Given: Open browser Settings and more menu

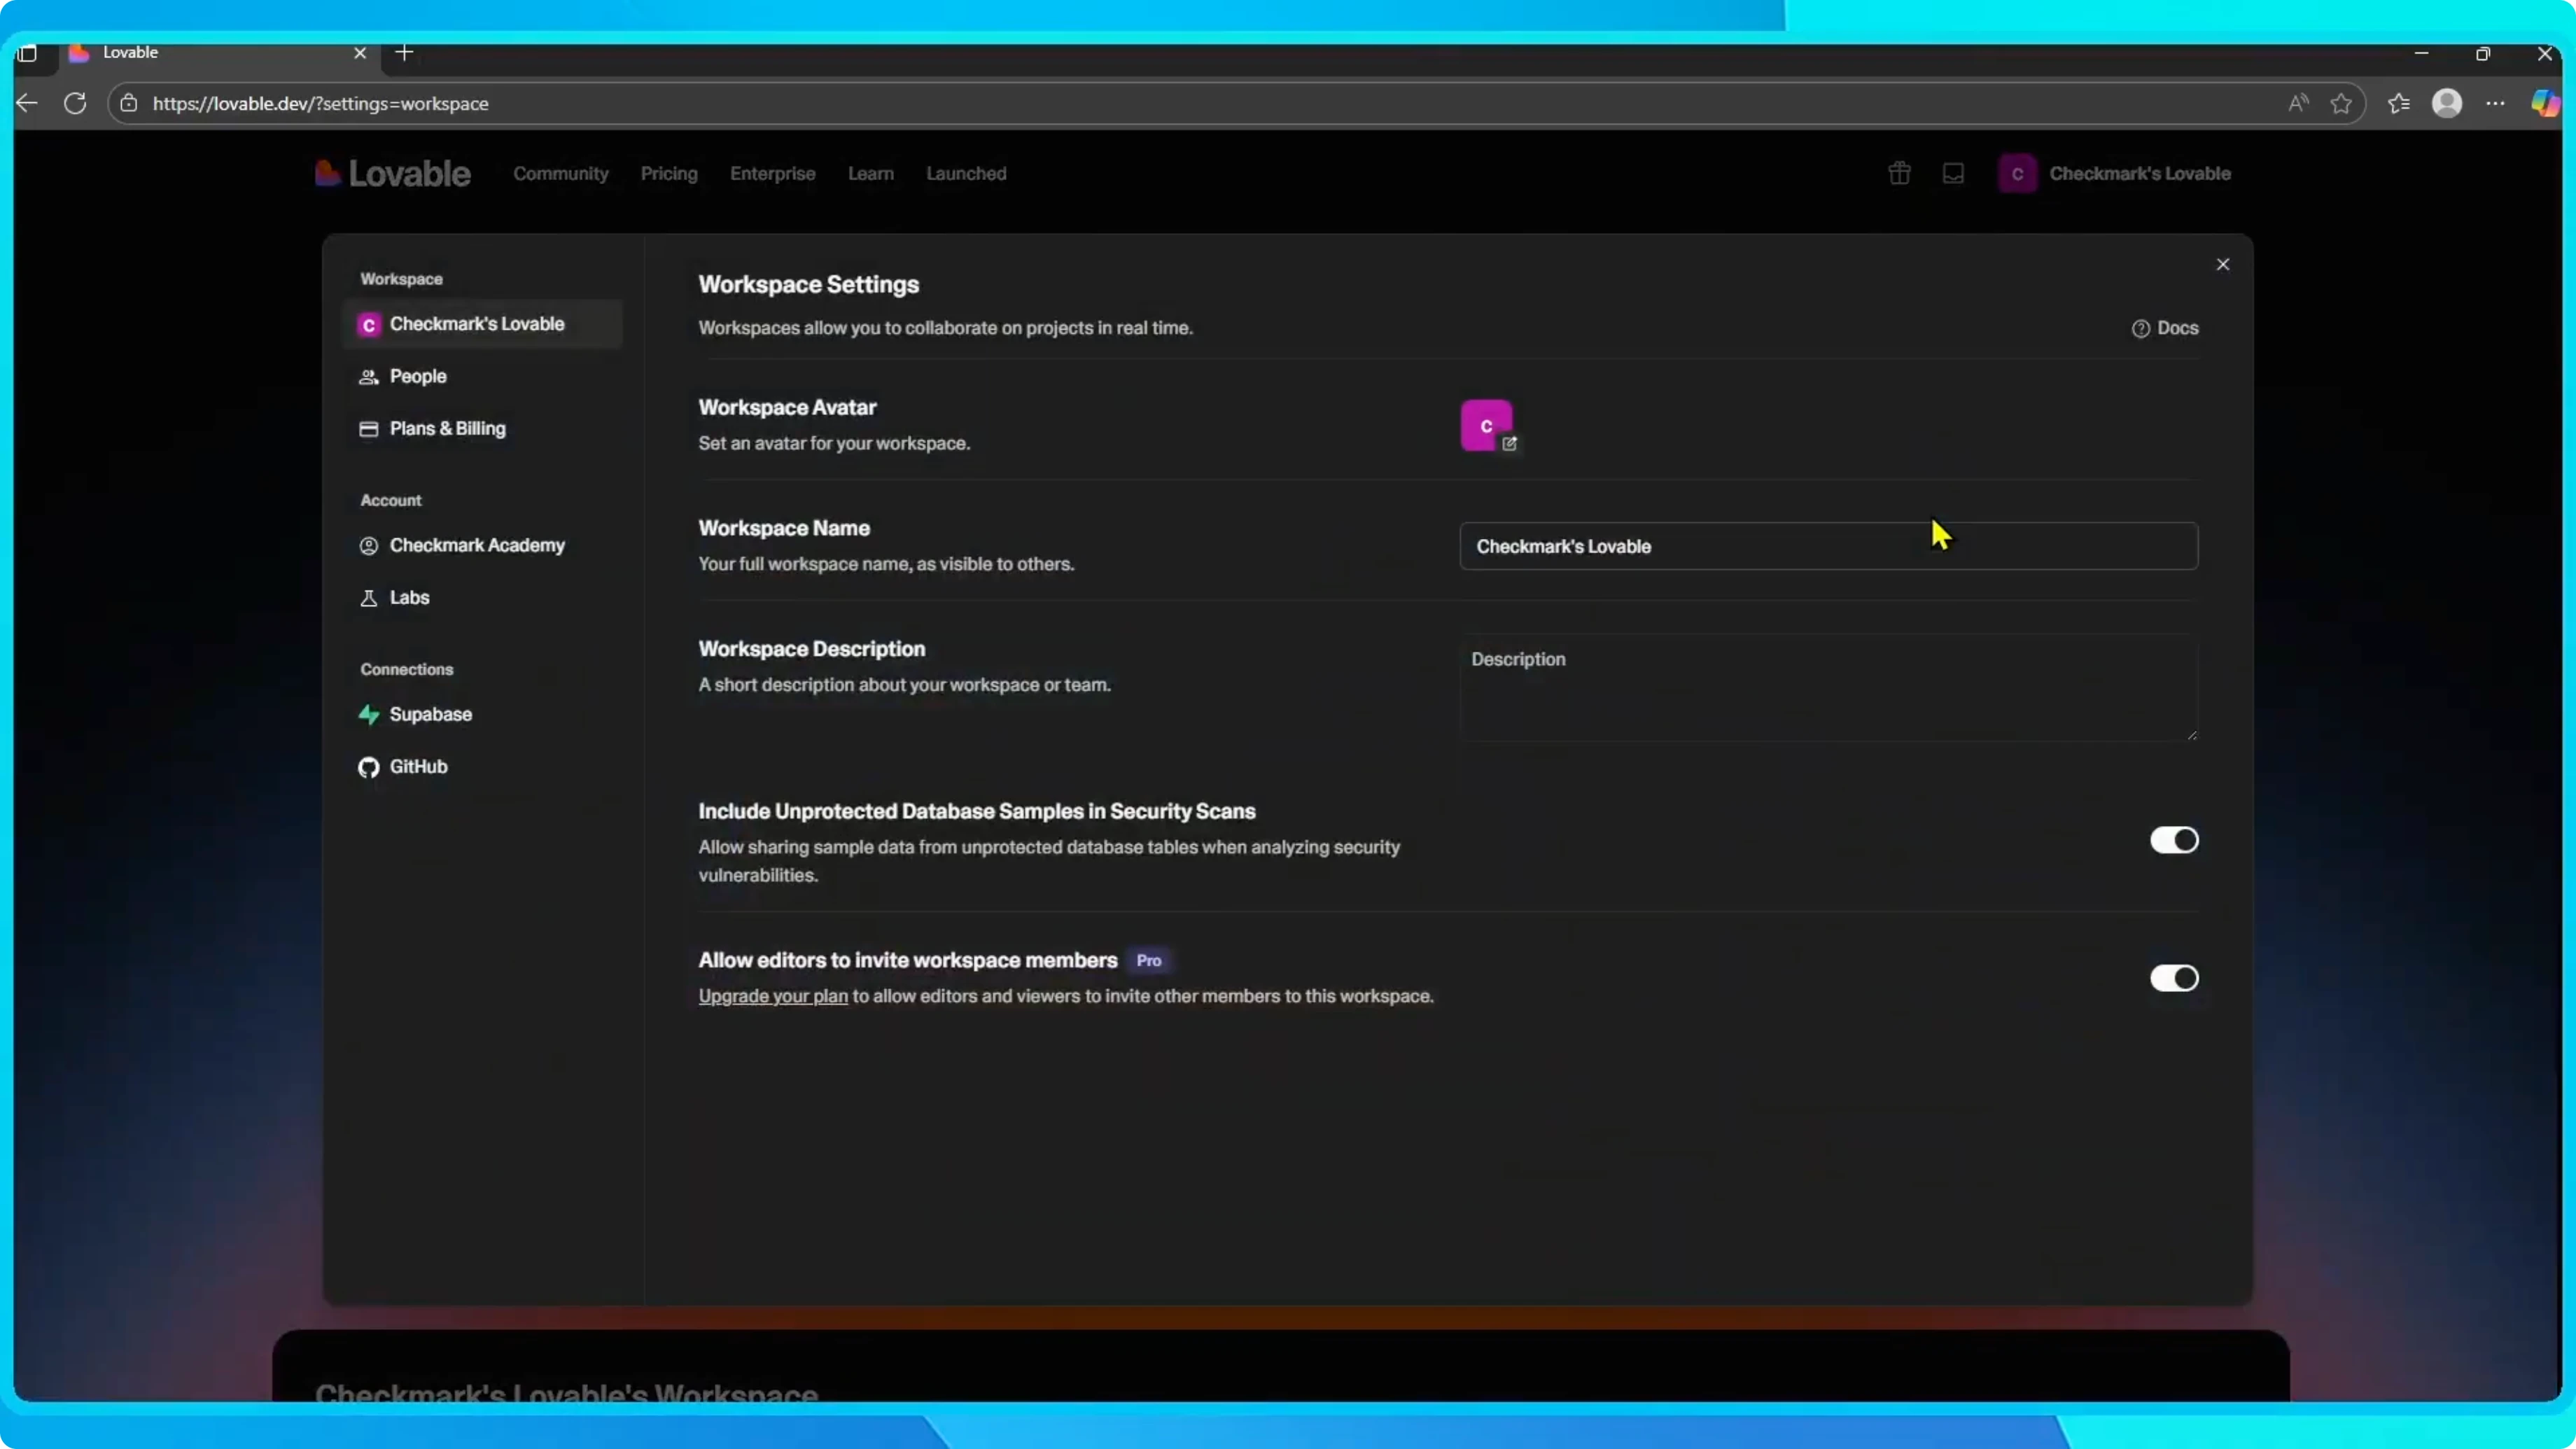Looking at the screenshot, I should coord(2495,103).
